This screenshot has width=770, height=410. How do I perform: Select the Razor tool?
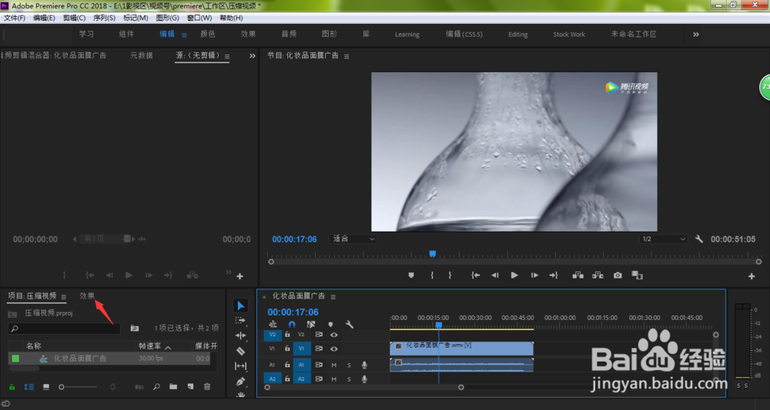[240, 351]
